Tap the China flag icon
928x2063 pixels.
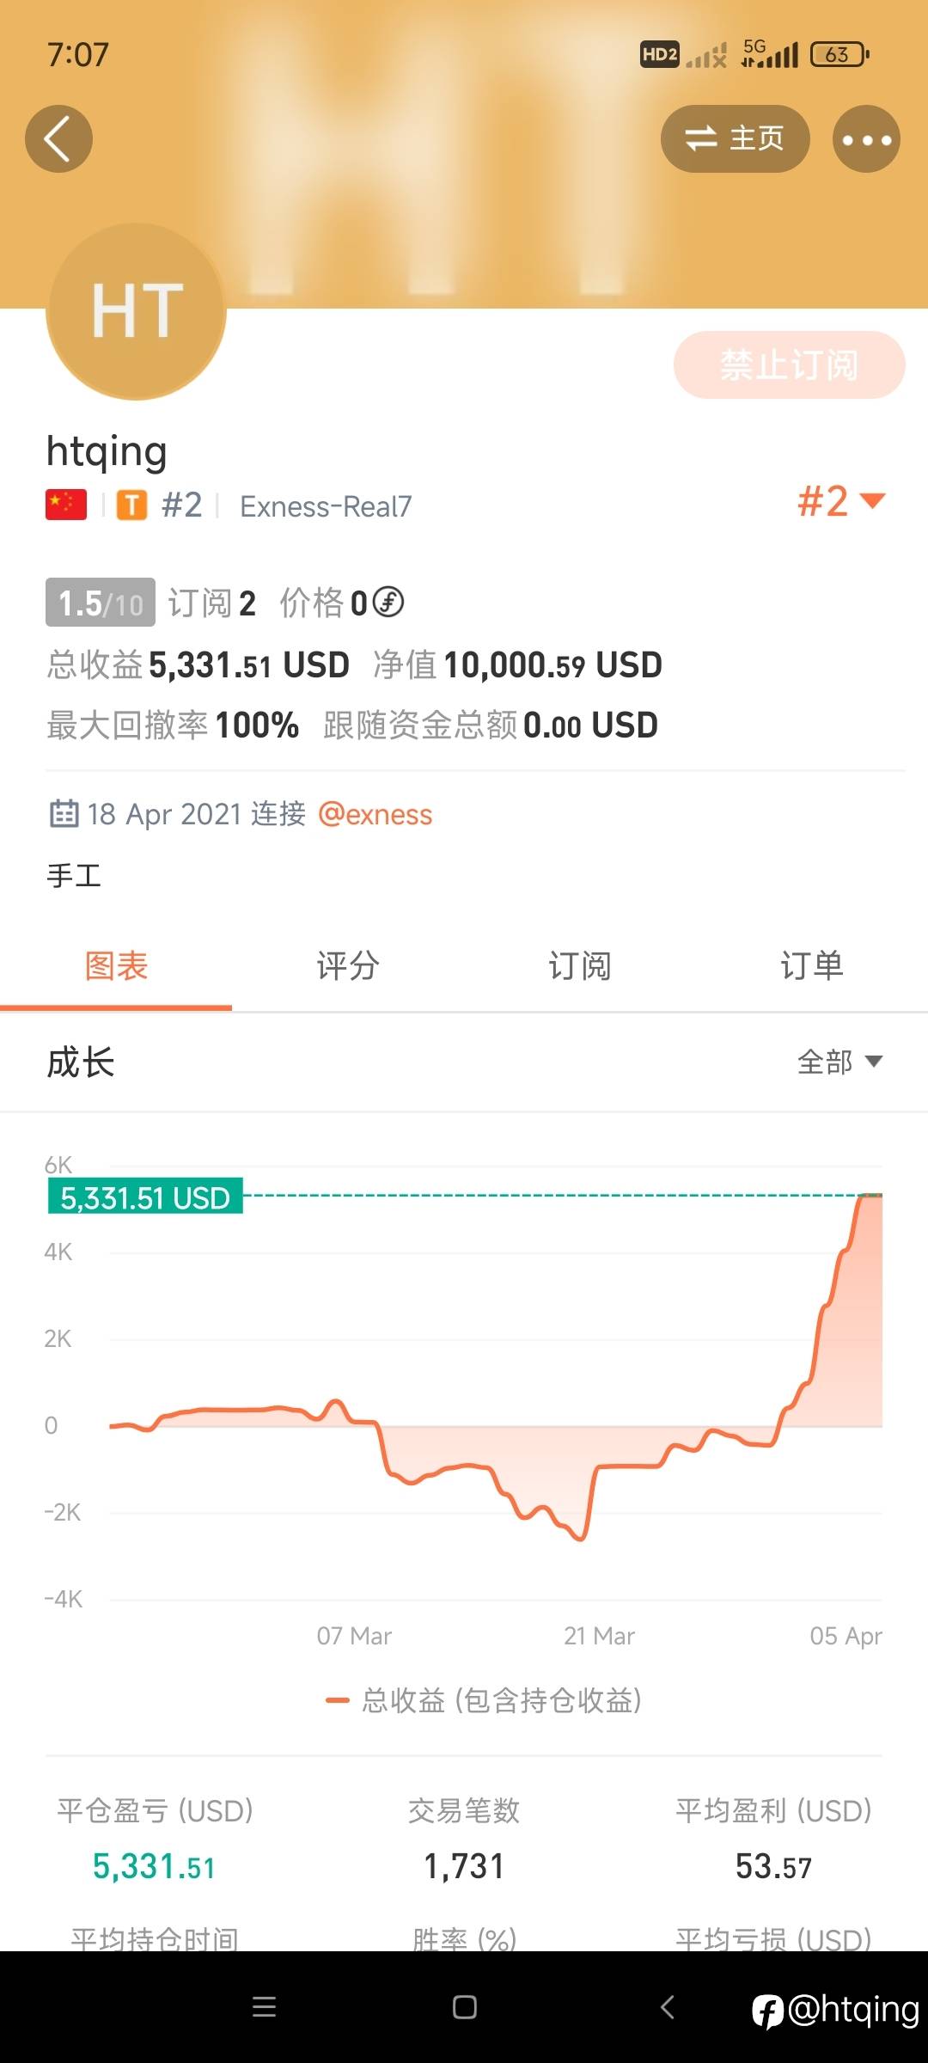(x=66, y=505)
